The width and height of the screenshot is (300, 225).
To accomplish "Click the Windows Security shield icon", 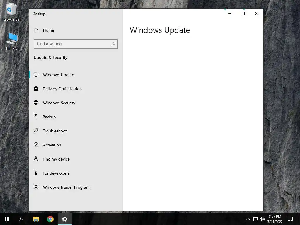I will click(36, 103).
